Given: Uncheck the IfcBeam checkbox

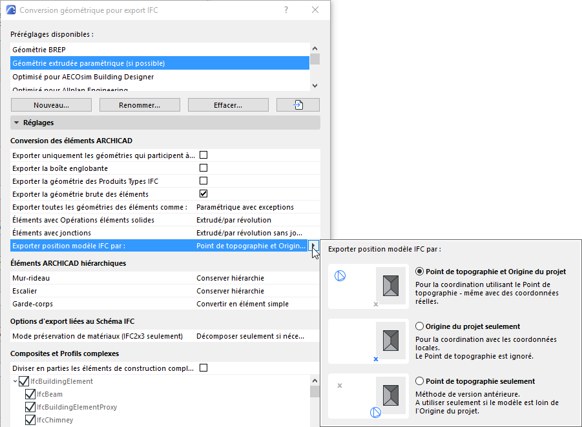Looking at the screenshot, I should point(30,394).
